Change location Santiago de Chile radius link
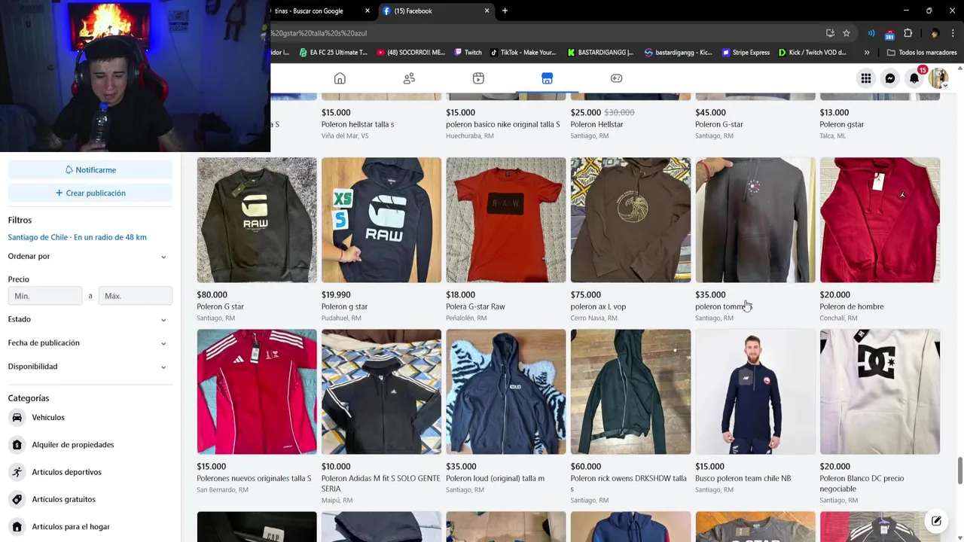Screen dimensions: 964x542 77,237
